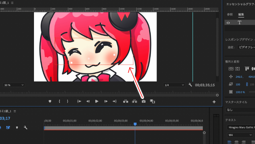Click the opacity slider track
Screen dimensions: 255x144
click(252, 92)
